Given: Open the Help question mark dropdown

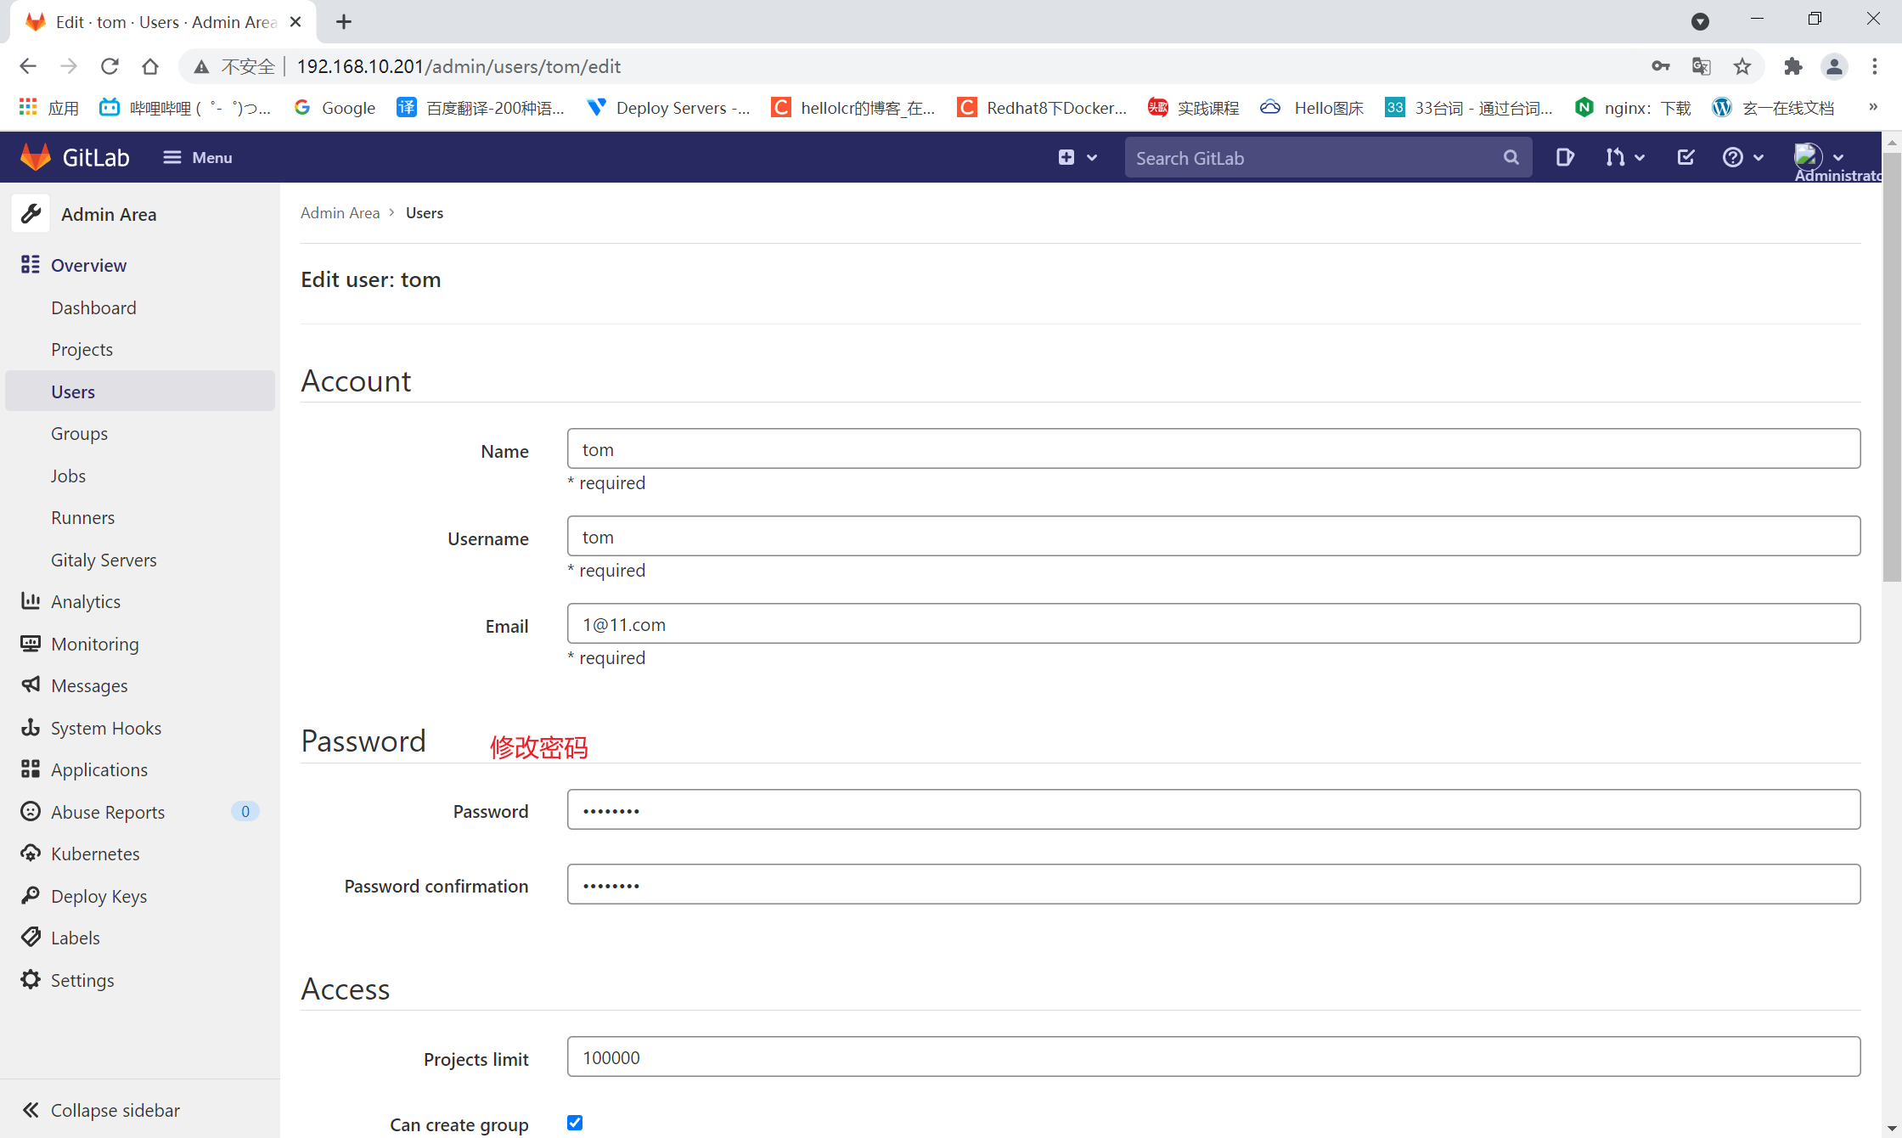Looking at the screenshot, I should [1742, 157].
